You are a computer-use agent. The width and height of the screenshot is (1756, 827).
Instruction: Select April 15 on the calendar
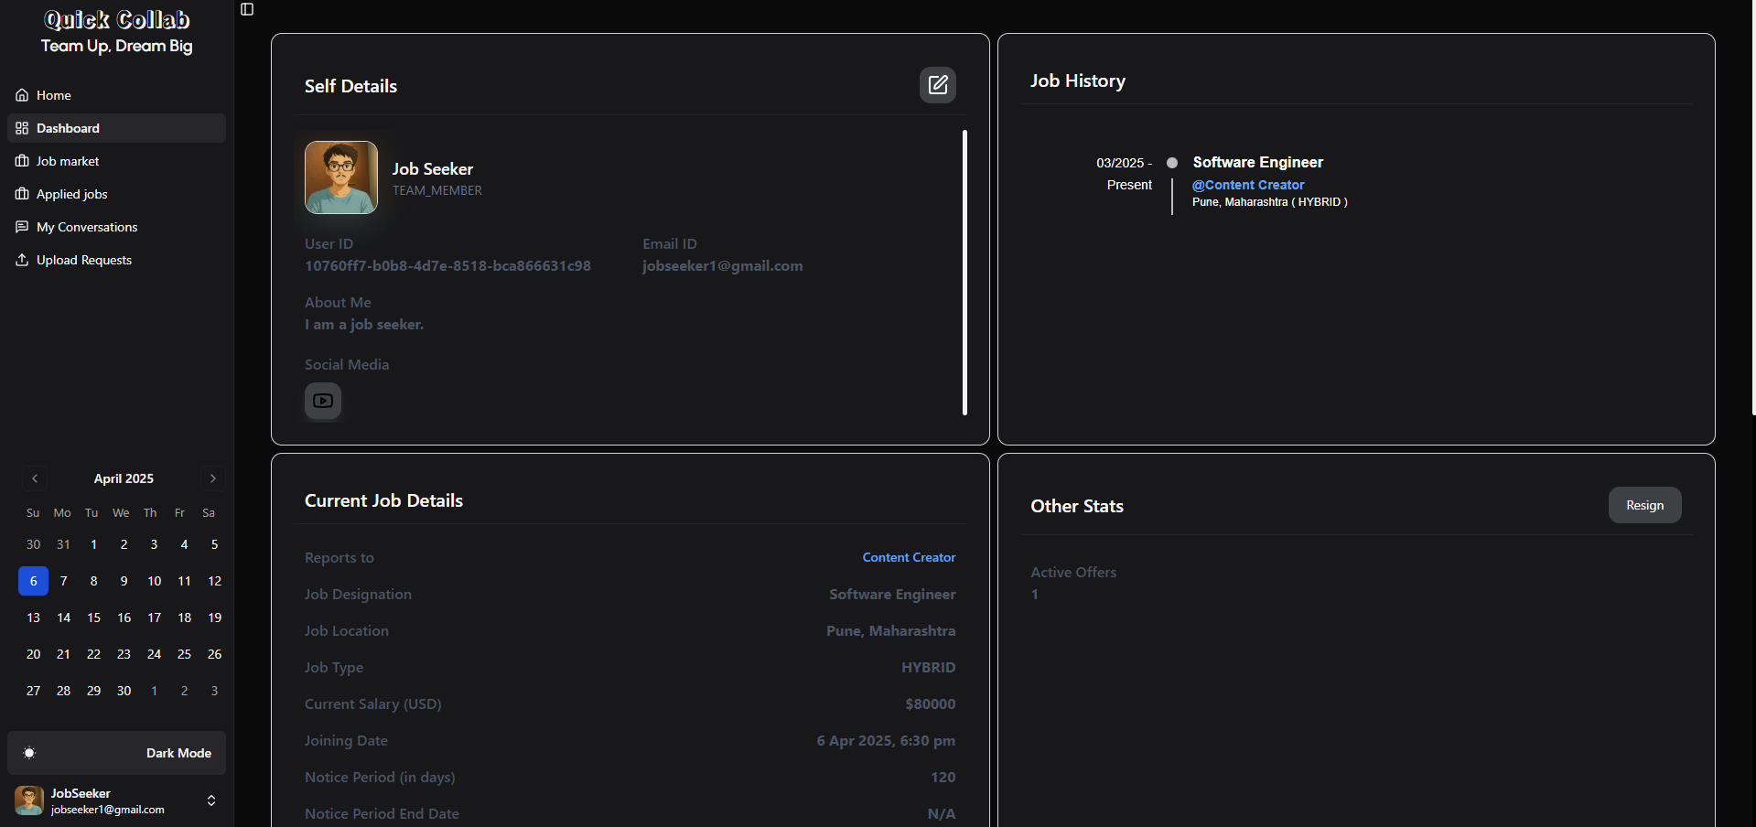[93, 618]
